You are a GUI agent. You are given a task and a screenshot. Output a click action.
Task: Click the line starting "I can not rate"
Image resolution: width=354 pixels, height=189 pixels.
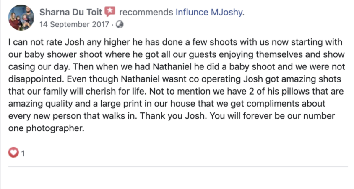[175, 42]
